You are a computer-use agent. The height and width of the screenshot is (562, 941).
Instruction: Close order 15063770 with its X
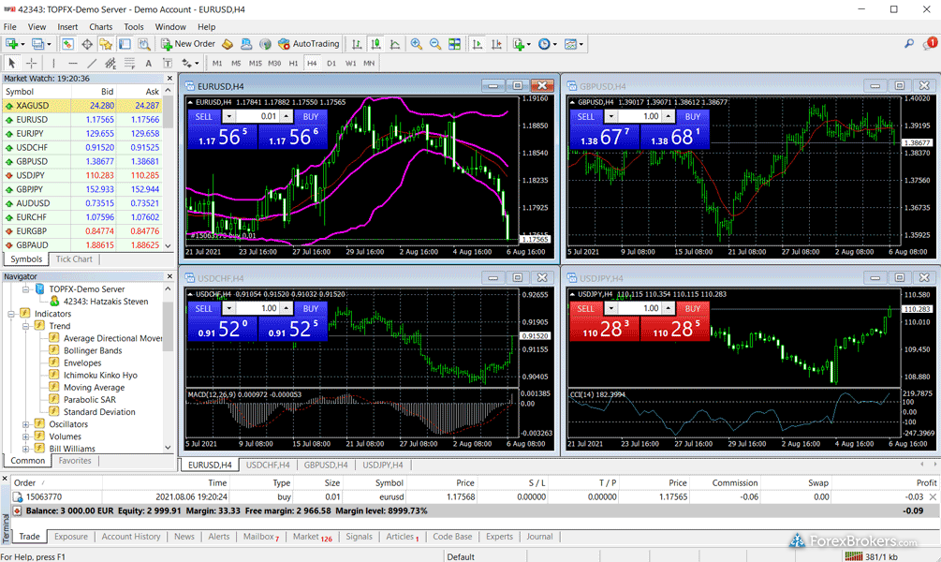(933, 497)
